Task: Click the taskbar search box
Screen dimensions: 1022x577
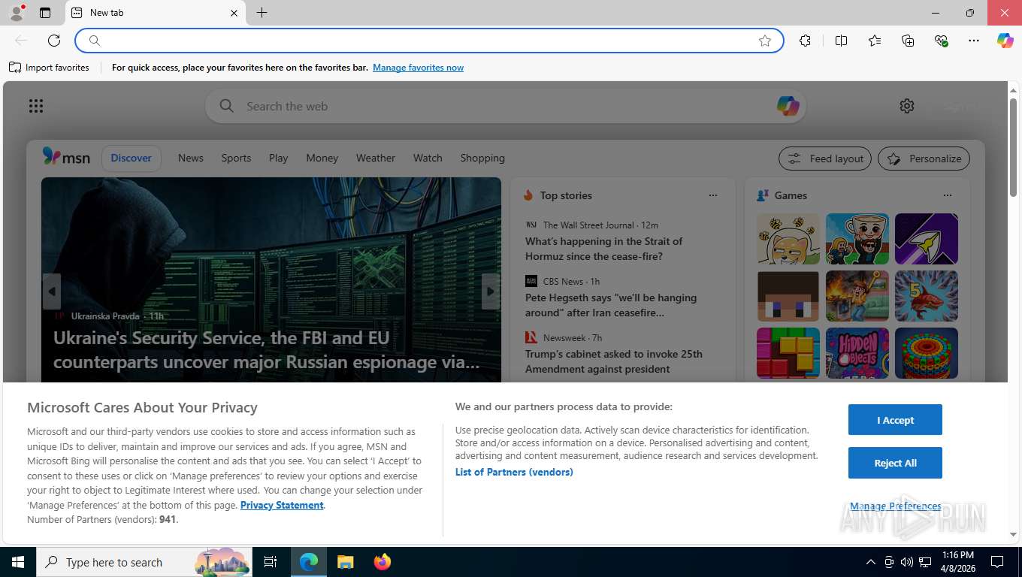Action: pyautogui.click(x=144, y=562)
